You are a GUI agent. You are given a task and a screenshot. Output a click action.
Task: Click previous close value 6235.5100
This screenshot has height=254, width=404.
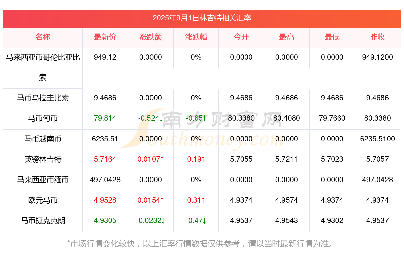click(377, 139)
